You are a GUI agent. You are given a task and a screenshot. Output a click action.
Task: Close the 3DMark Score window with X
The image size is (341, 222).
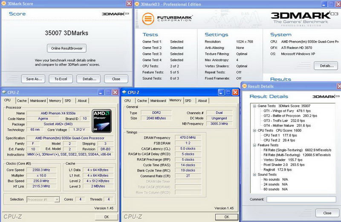click(x=129, y=3)
